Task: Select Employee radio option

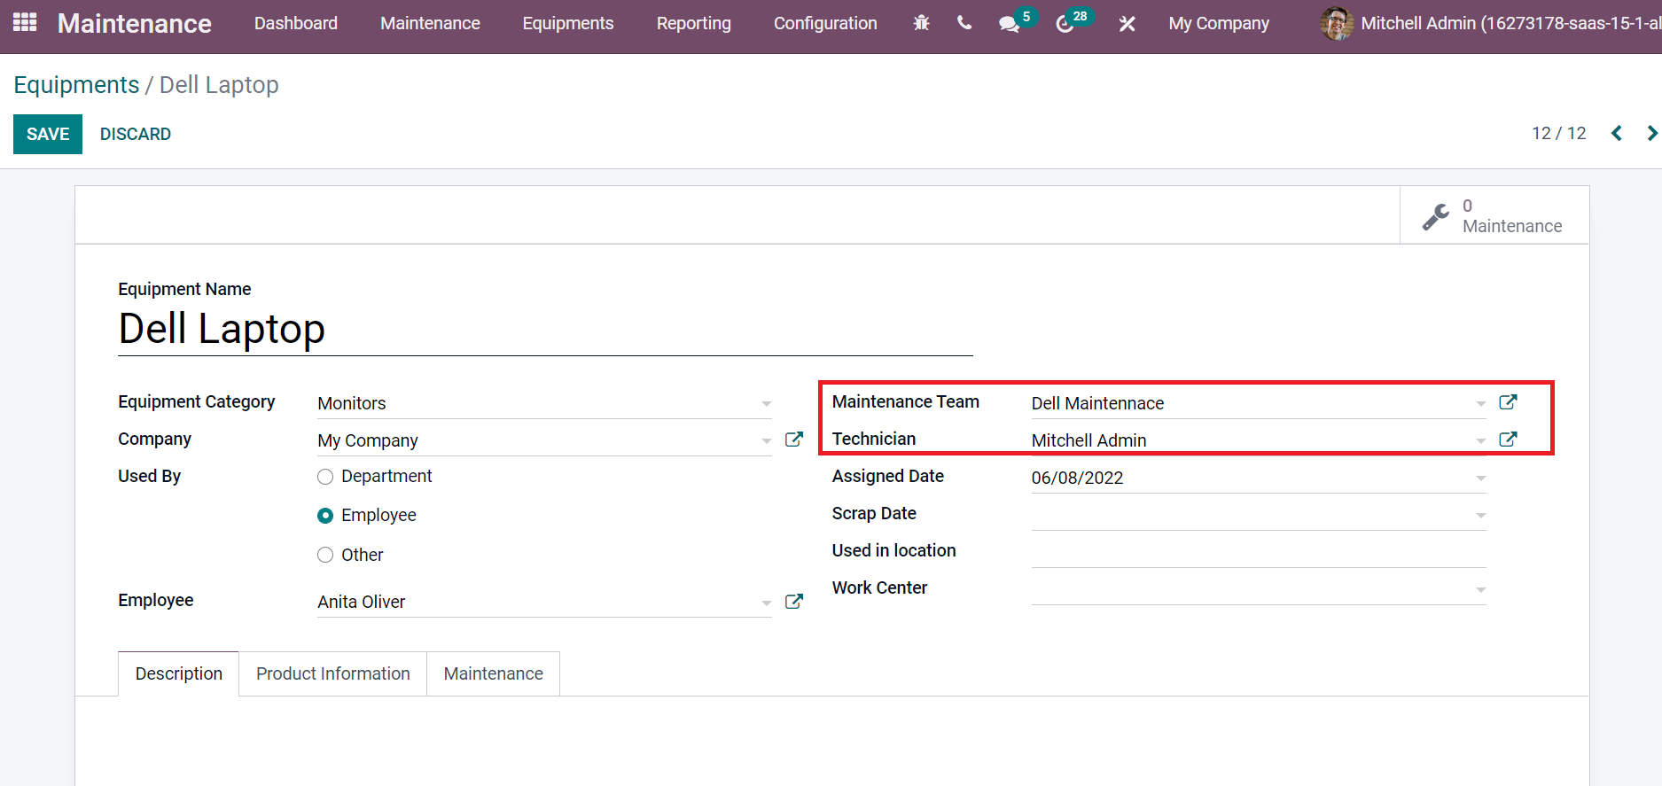Action: click(325, 516)
